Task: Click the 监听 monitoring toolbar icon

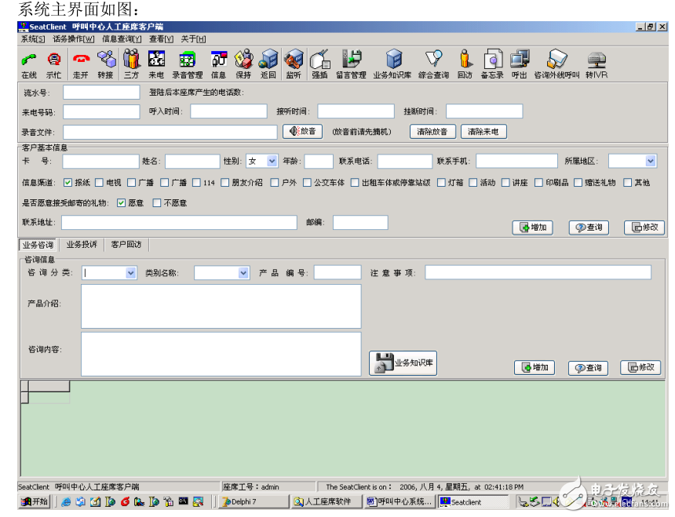Action: pos(293,64)
